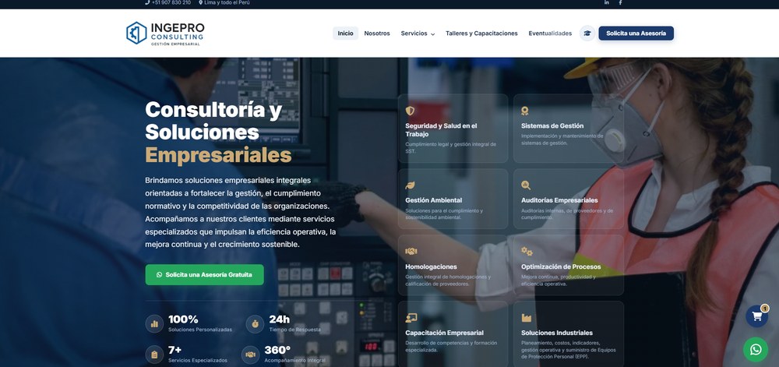Open the Sistemas de Gestión card title

click(x=552, y=126)
